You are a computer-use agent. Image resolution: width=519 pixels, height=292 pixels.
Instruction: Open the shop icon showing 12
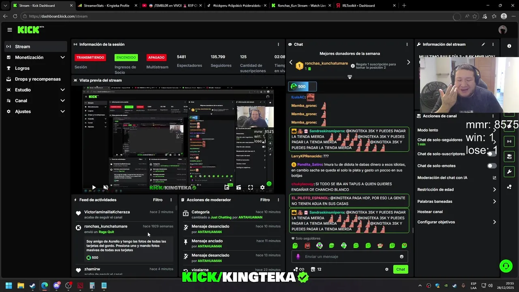(316, 269)
